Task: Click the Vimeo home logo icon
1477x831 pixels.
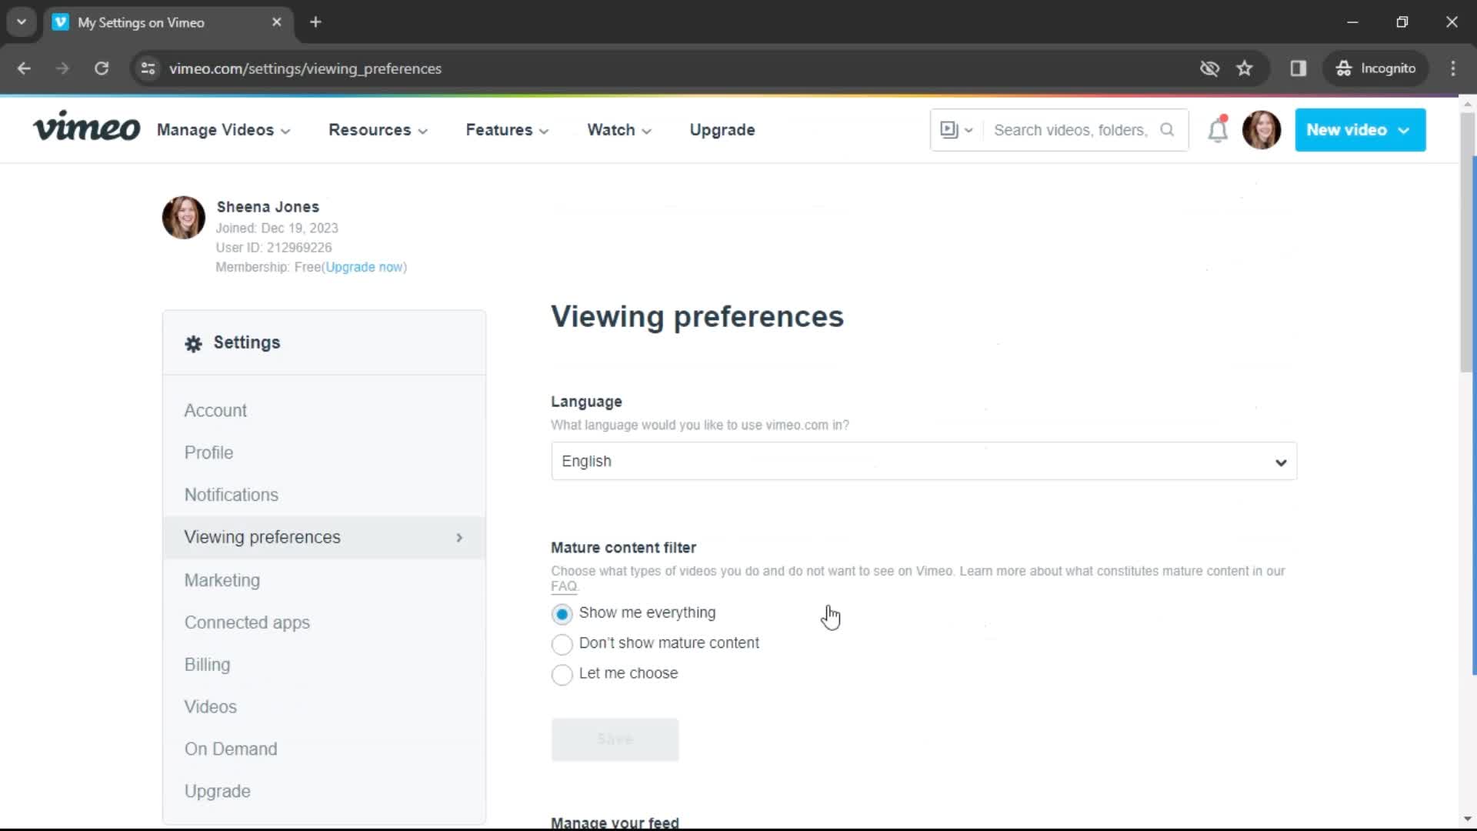Action: 86,128
